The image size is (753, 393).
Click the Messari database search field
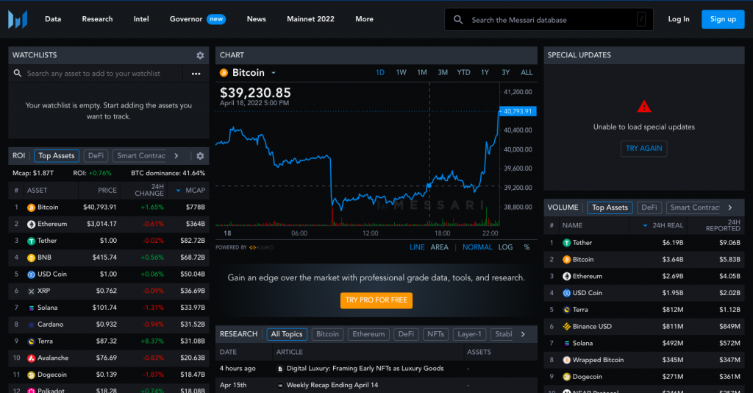[x=549, y=20]
